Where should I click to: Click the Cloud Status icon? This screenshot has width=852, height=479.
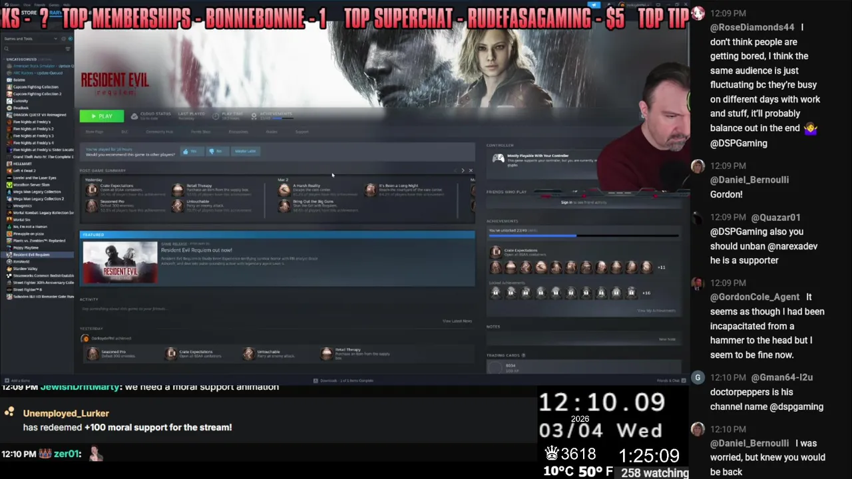(x=134, y=116)
